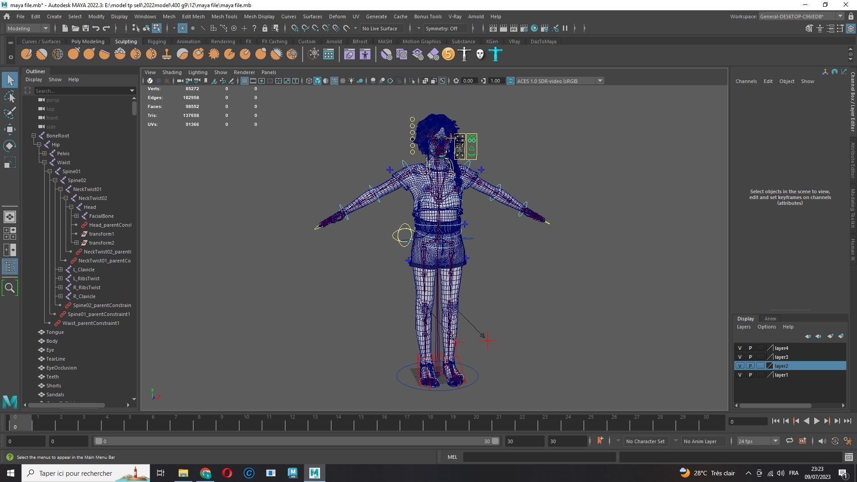This screenshot has width=857, height=482.
Task: Click the Save scene icon
Action: (x=85, y=28)
